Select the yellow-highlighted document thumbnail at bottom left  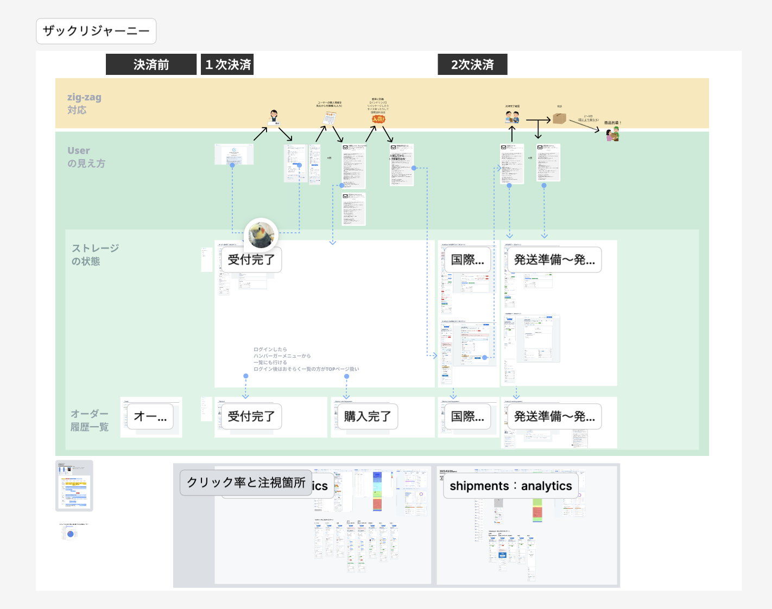(x=74, y=485)
